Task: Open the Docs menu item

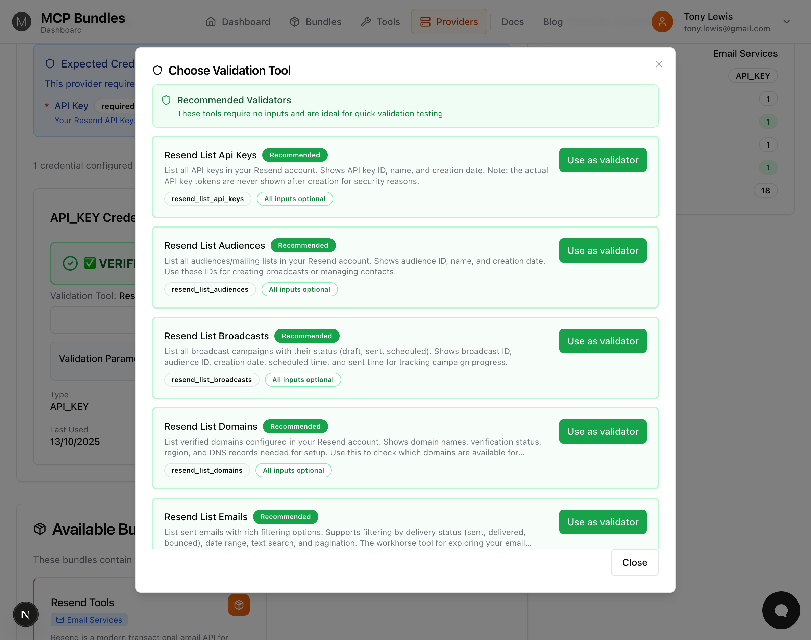Action: (512, 22)
